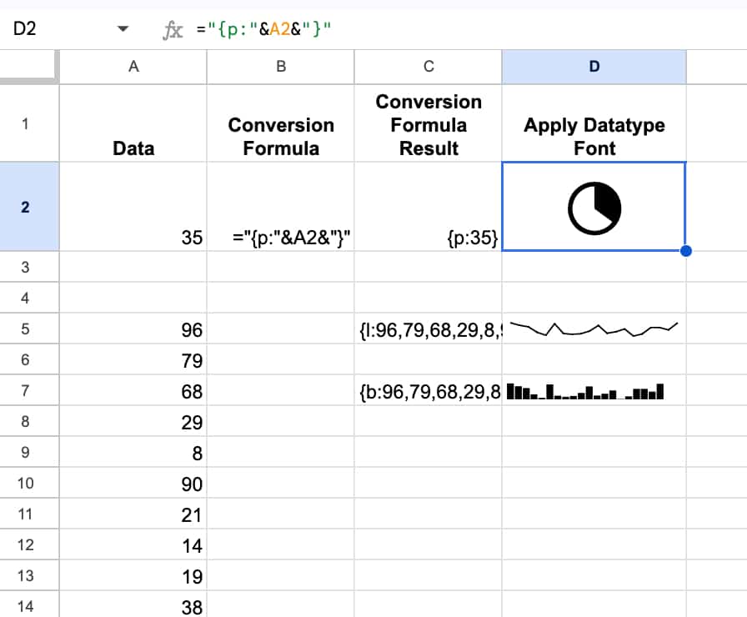Click cell C7 starting with {b:96
The height and width of the screenshot is (617, 747).
(x=429, y=390)
